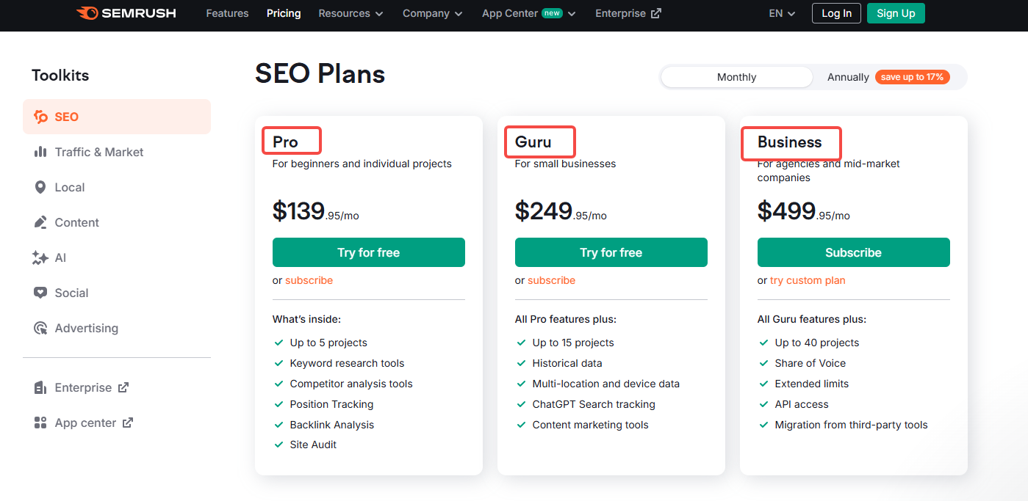Subscribe to the Business plan
The width and height of the screenshot is (1028, 501).
click(x=853, y=252)
